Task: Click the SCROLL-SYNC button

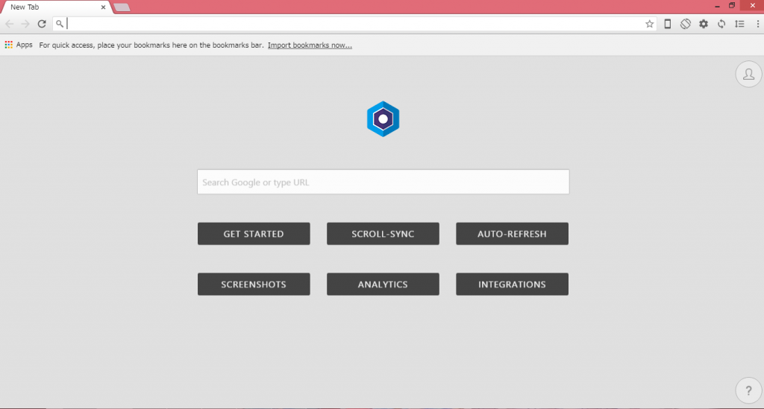Action: 383,234
